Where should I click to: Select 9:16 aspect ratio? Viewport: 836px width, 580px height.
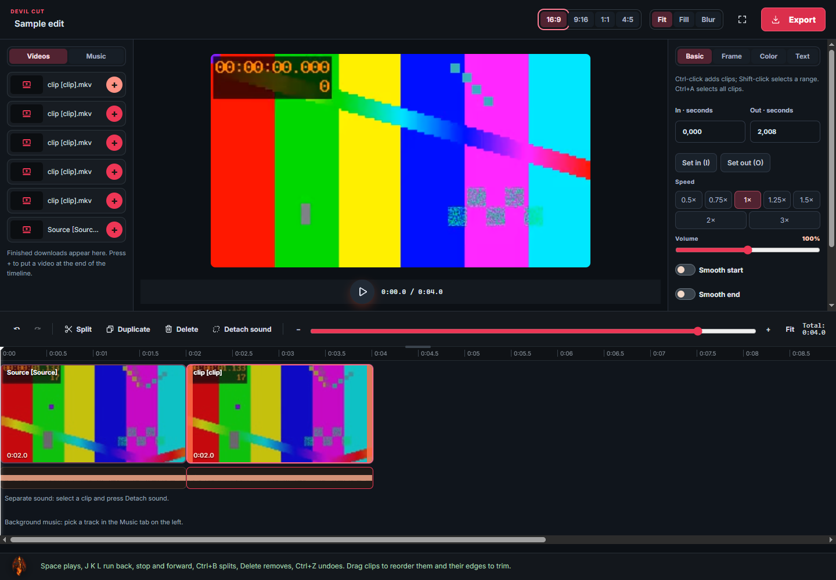tap(581, 20)
